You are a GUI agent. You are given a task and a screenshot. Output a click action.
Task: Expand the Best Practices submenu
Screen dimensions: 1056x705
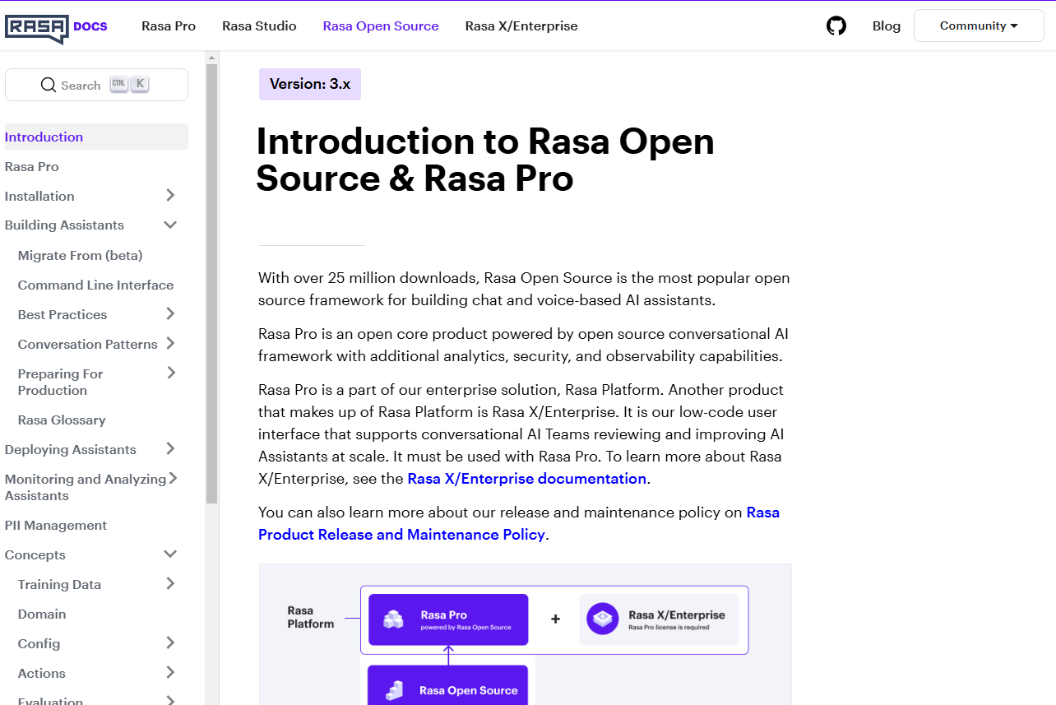pos(170,314)
